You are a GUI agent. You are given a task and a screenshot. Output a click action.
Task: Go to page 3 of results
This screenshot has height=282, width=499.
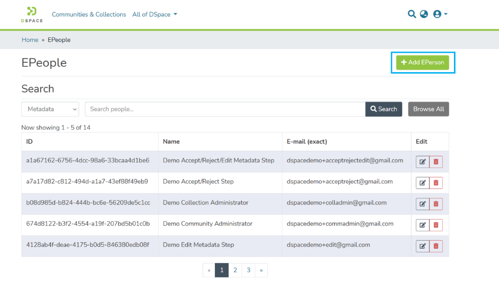248,270
